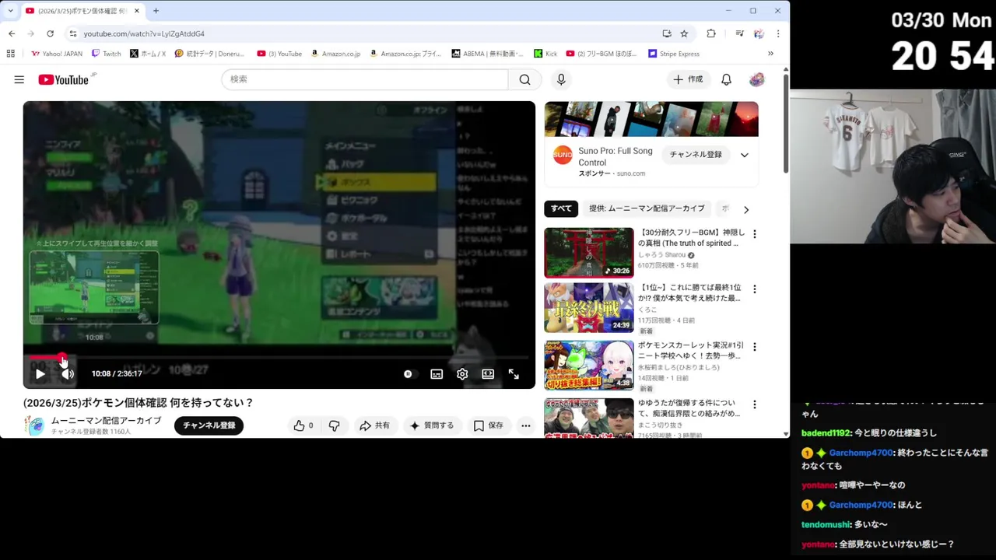Play the paused video
This screenshot has height=560, width=996.
(40, 374)
